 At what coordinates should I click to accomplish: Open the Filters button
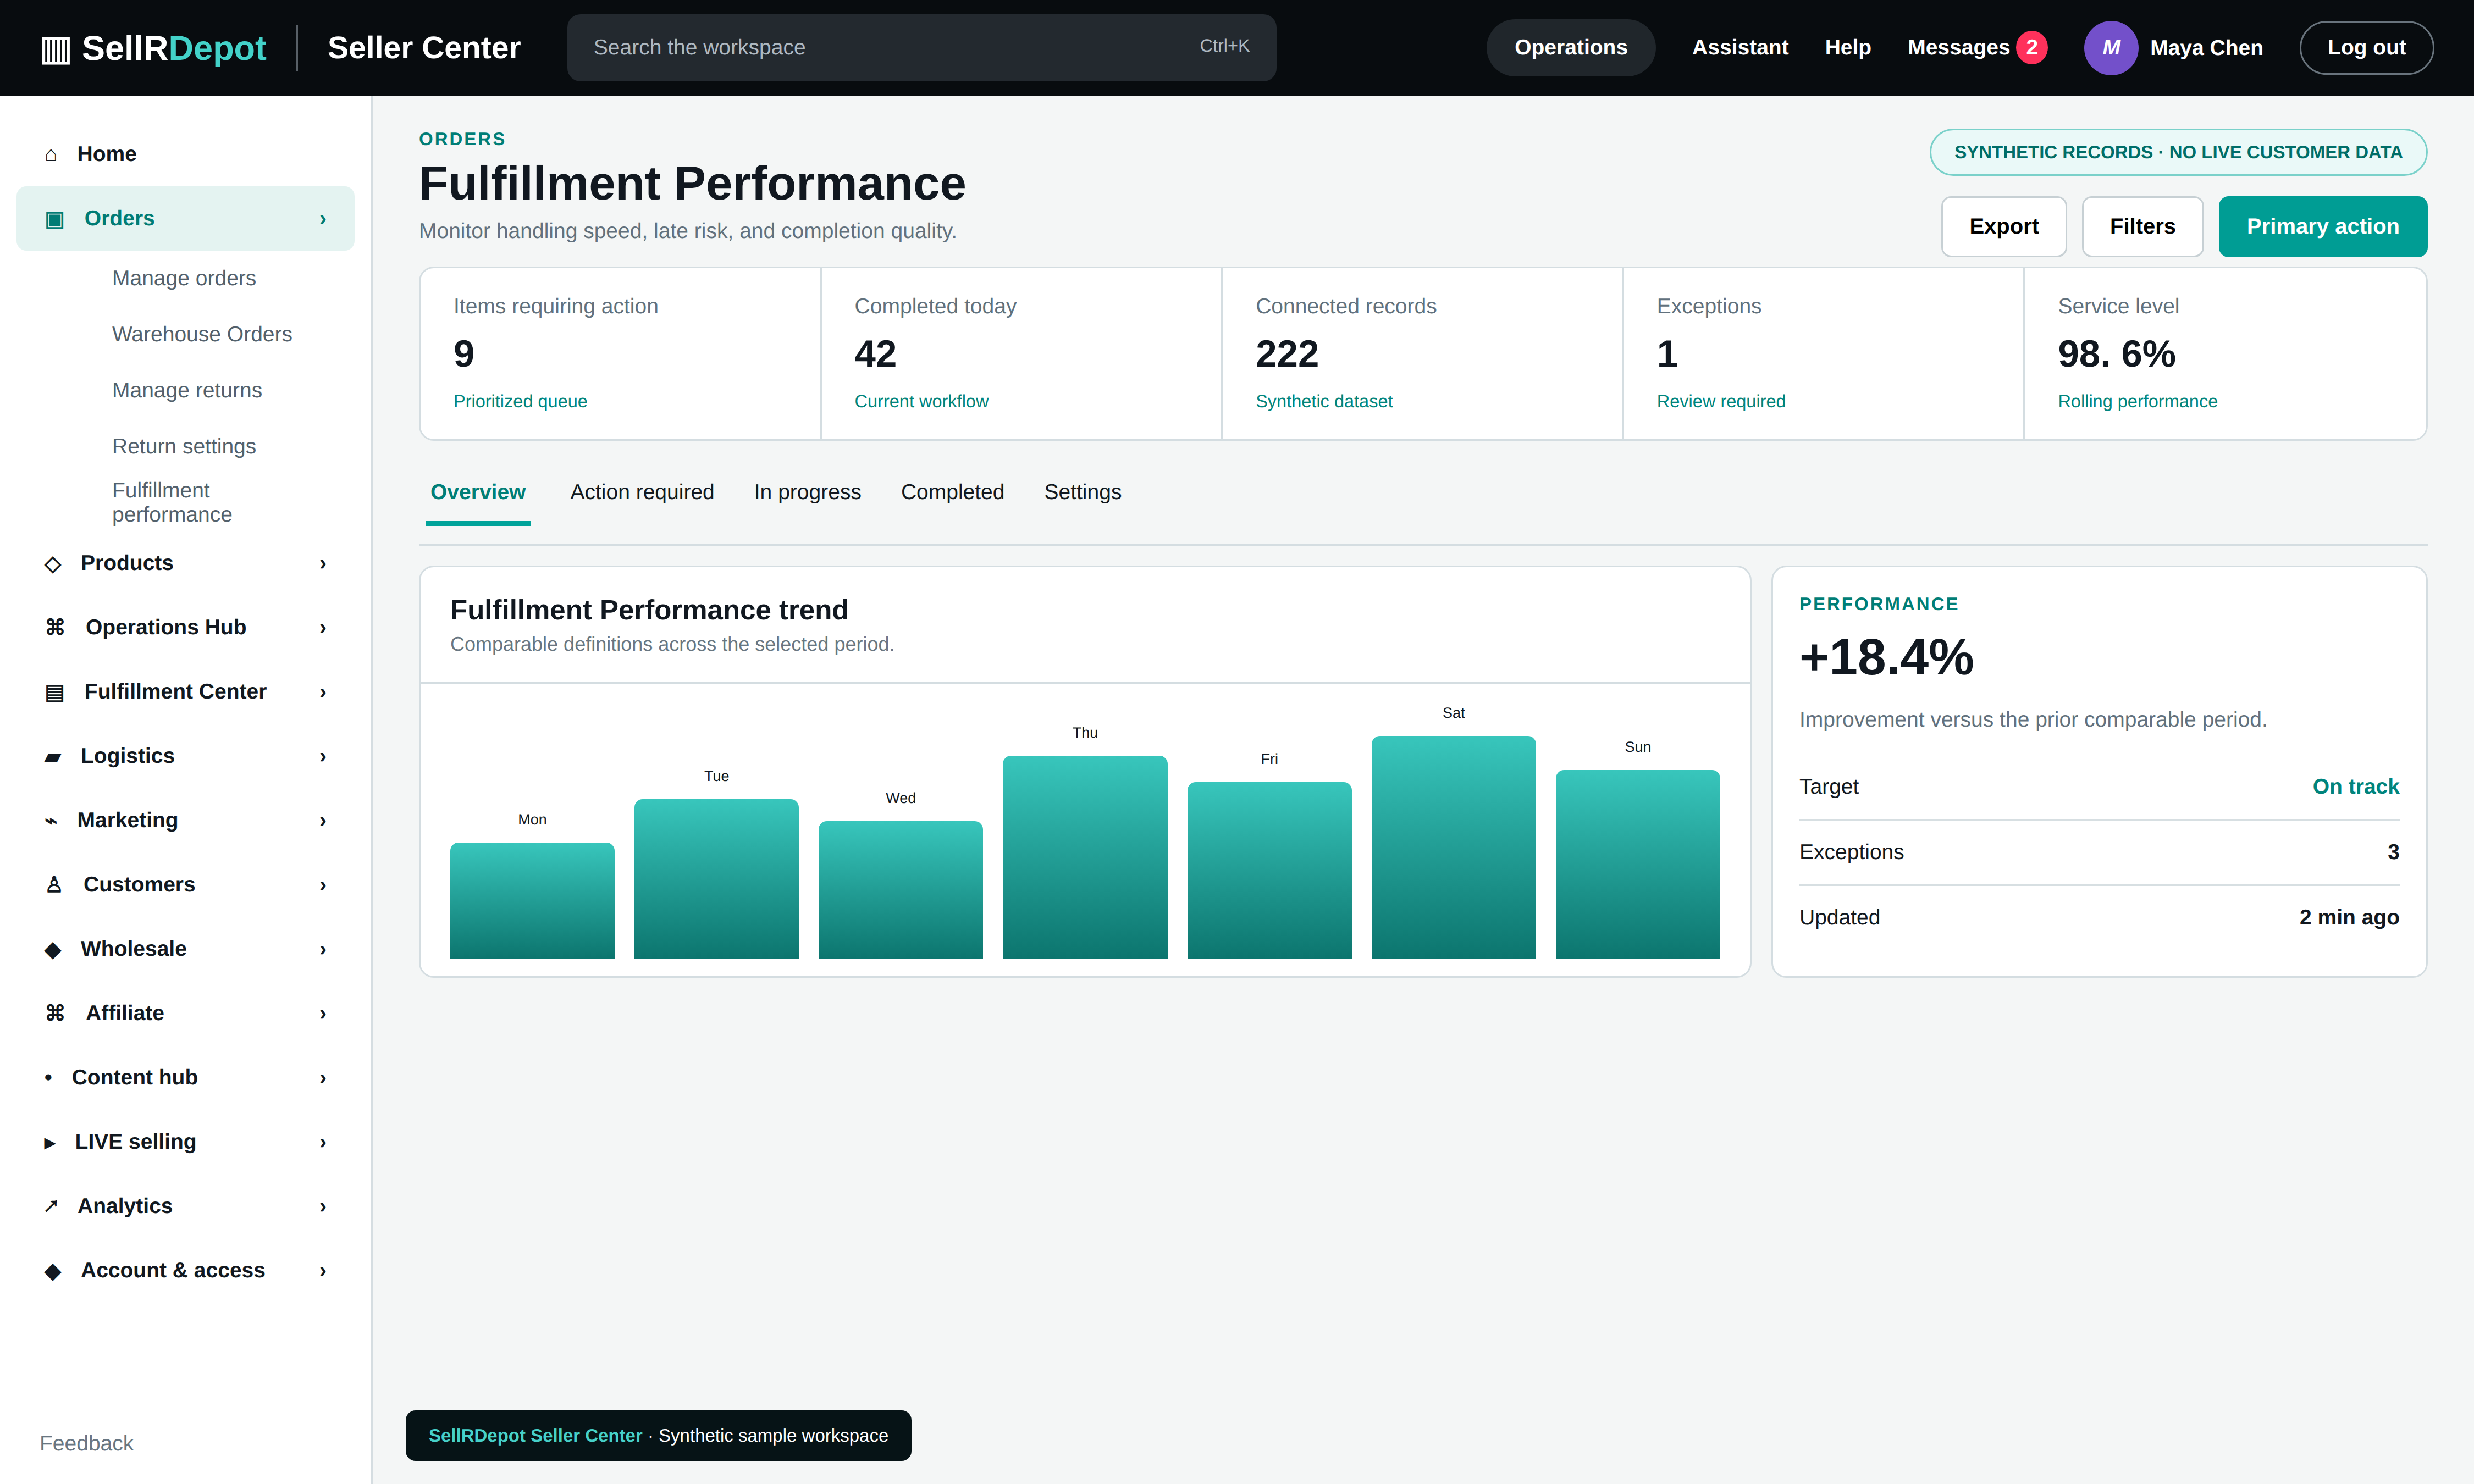(x=2142, y=227)
